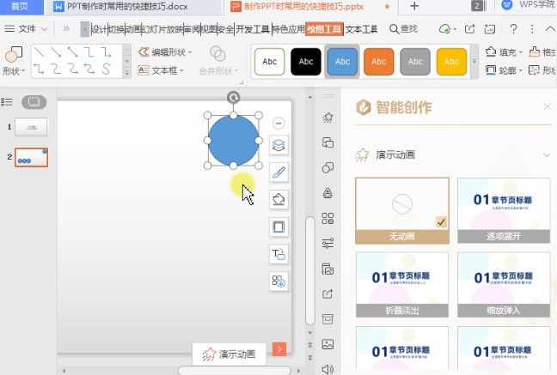Switch to the 特色应用 ribbon tab
The height and width of the screenshot is (375, 557).
coord(289,29)
